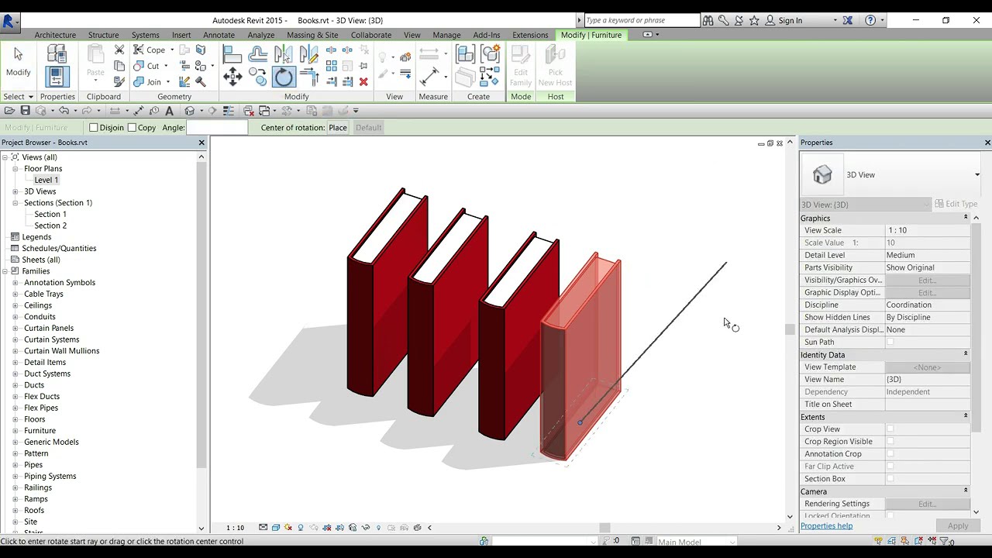This screenshot has height=558, width=992.
Task: Select the Array tool
Action: 331,66
